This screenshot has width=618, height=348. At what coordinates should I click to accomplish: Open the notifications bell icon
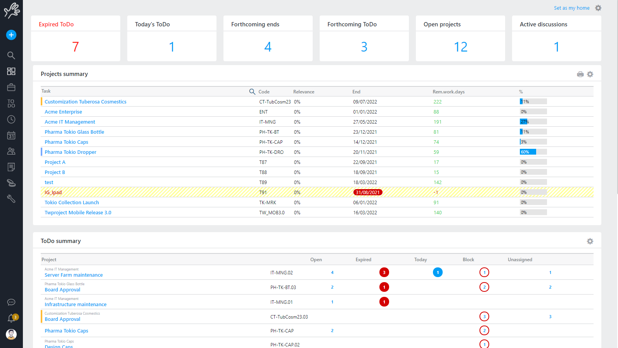[11, 319]
